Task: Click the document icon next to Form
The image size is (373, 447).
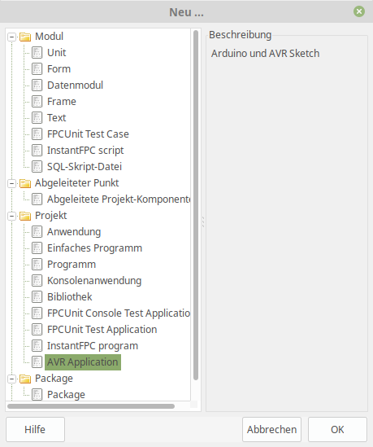Action: pyautogui.click(x=37, y=69)
